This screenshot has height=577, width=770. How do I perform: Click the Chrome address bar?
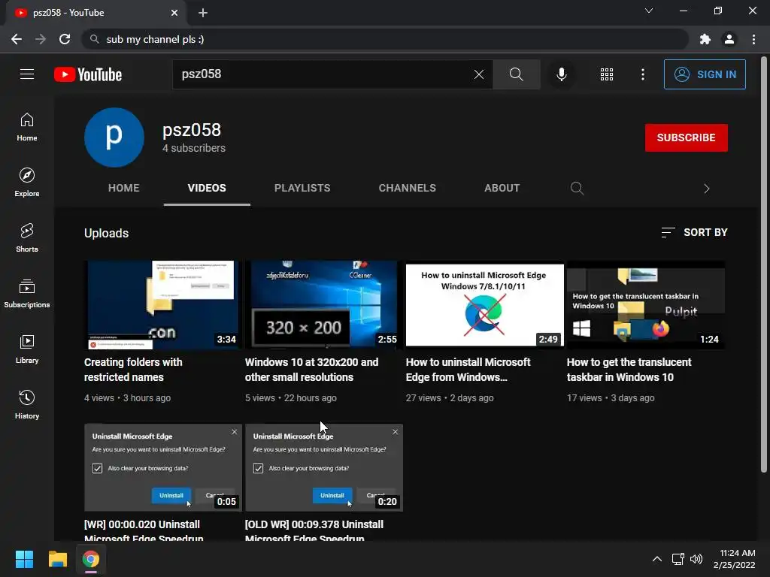(384, 39)
